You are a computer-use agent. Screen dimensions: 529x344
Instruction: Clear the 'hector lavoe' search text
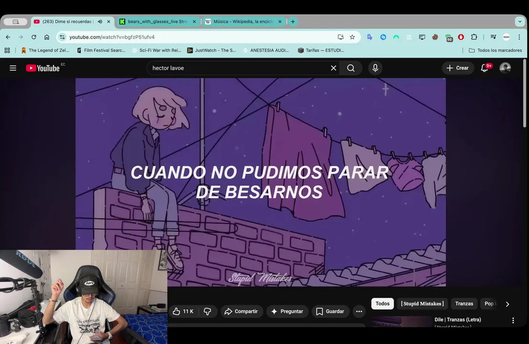tap(334, 68)
